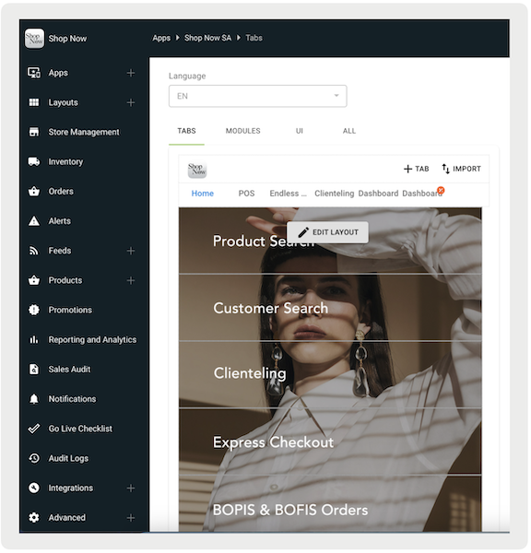The image size is (531, 553).
Task: Click the Sales Audit document icon
Action: click(x=34, y=369)
